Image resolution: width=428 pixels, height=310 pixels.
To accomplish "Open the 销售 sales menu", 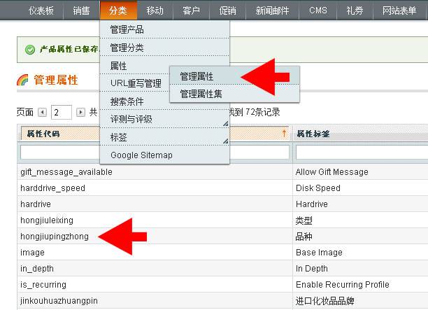I will pyautogui.click(x=81, y=10).
